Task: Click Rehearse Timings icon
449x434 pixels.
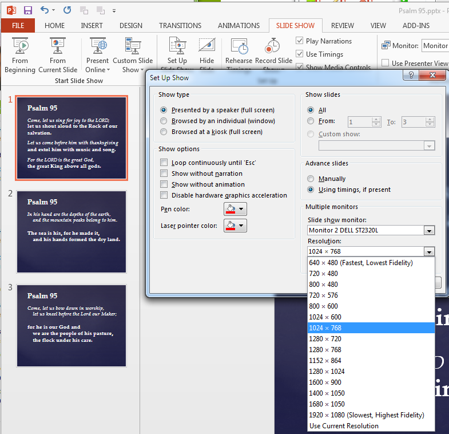Action: coord(240,46)
